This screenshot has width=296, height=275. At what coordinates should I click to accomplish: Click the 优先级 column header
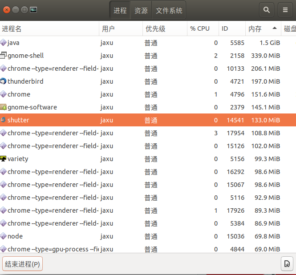pos(164,28)
